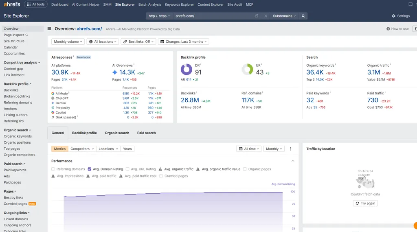Click the window icon in top right header
Viewport: 417px width, 232px height.
click(x=410, y=4)
